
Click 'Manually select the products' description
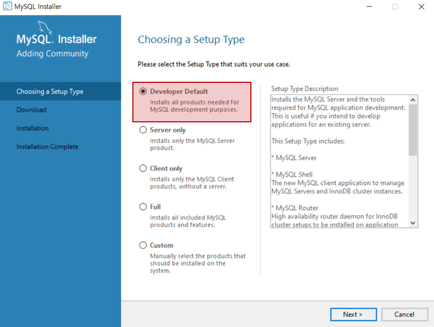click(x=198, y=263)
